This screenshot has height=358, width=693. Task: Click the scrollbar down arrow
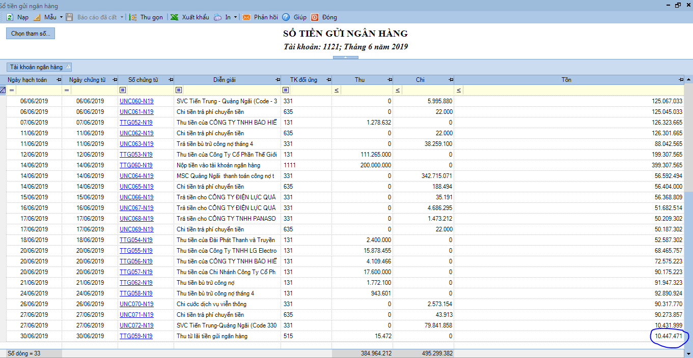(x=689, y=353)
